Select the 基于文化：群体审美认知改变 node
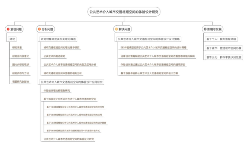The image size is (247, 145). click(224, 57)
